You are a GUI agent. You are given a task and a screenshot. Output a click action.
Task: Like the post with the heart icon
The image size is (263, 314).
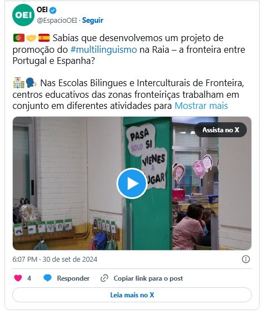click(x=18, y=278)
